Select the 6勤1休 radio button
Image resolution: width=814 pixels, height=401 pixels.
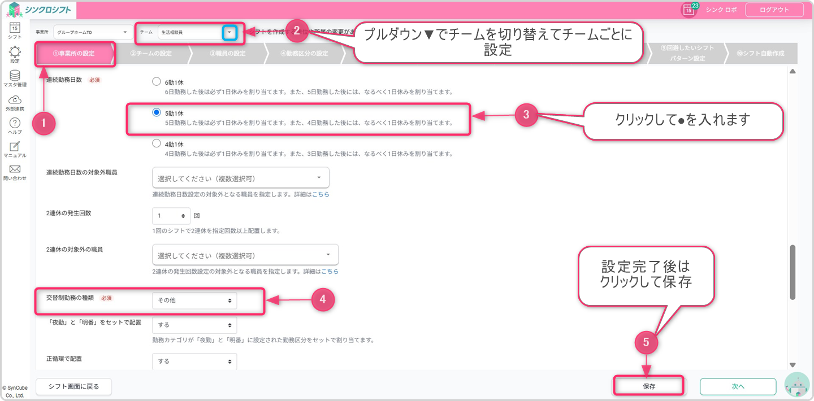[157, 82]
